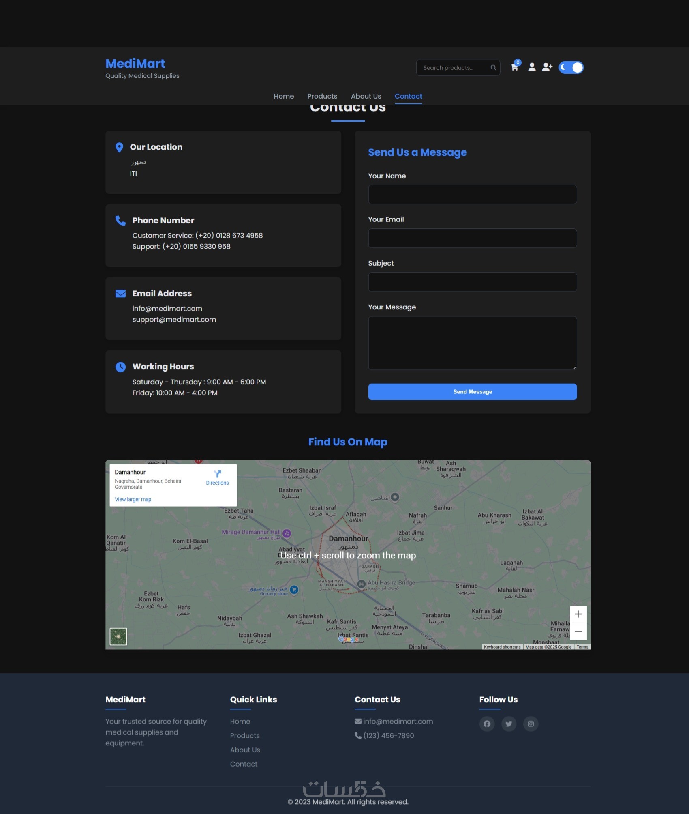
Task: Go to the Home nav item
Action: [284, 96]
